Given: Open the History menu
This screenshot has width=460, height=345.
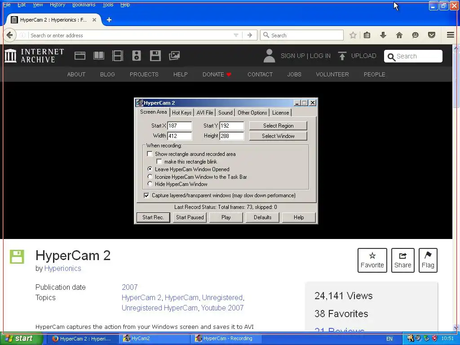Looking at the screenshot, I should click(x=57, y=4).
